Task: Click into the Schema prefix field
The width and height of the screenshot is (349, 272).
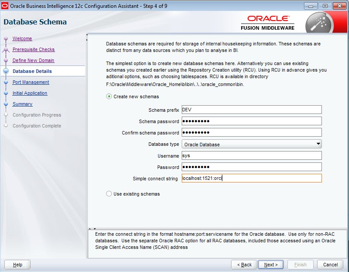Action: 252,110
